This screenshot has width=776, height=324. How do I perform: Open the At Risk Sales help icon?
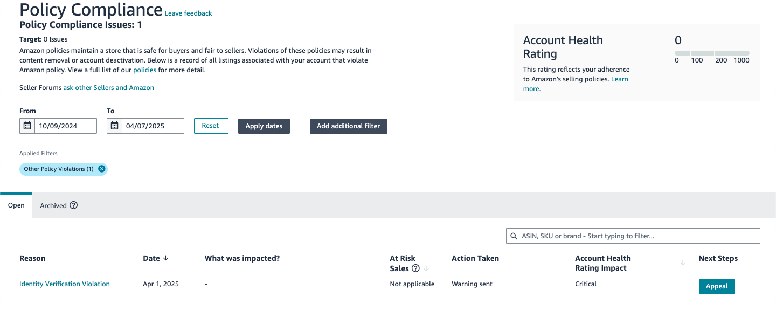[x=415, y=268]
